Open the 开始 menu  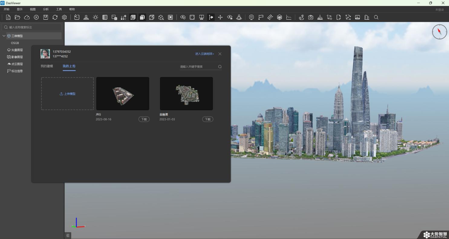7,9
